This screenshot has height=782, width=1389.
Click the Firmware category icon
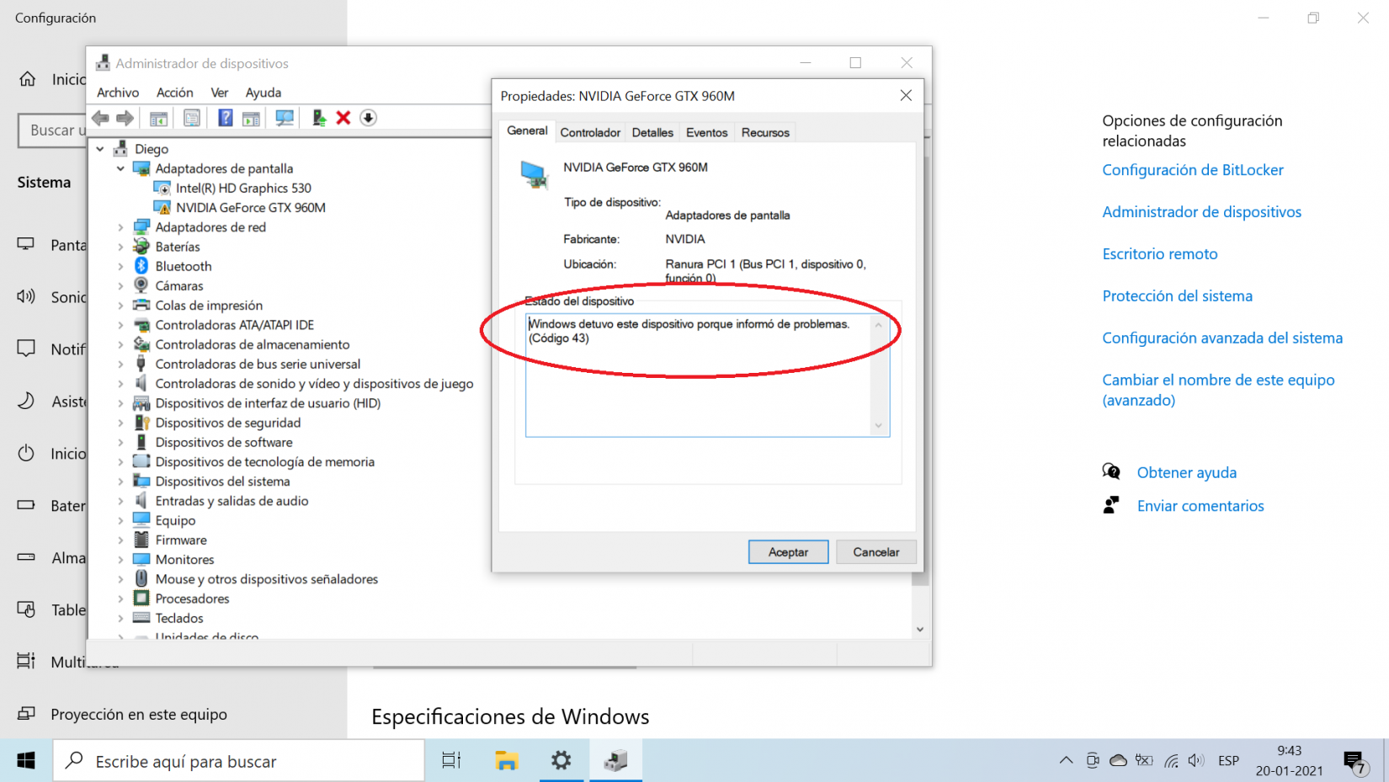pyautogui.click(x=141, y=540)
